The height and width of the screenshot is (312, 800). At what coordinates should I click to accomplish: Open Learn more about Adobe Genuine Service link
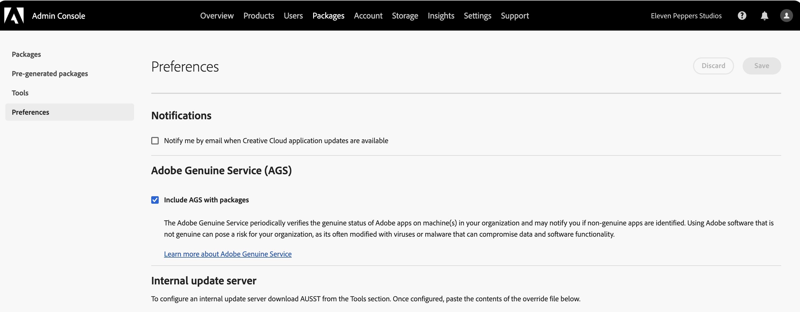pos(228,254)
